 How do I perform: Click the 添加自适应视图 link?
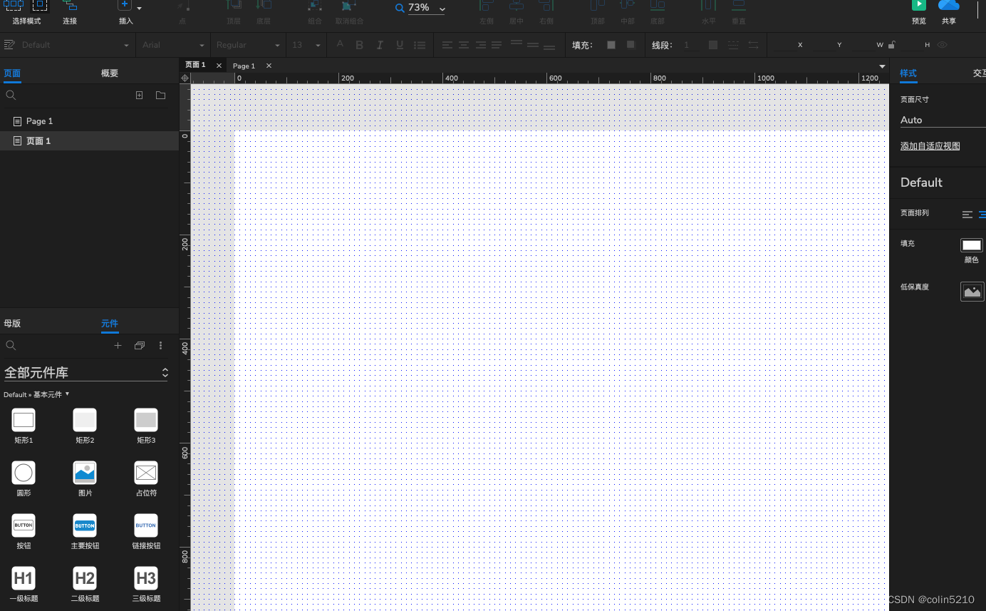tap(930, 146)
